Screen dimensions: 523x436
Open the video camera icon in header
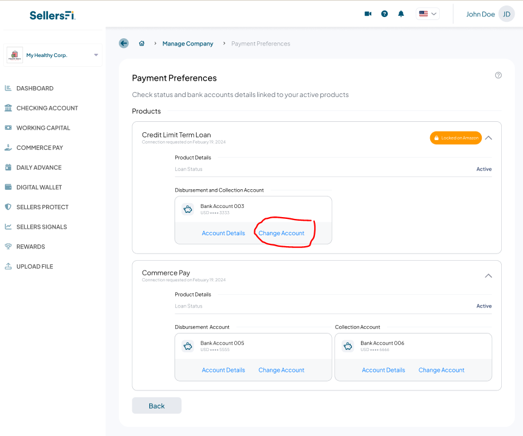point(368,14)
